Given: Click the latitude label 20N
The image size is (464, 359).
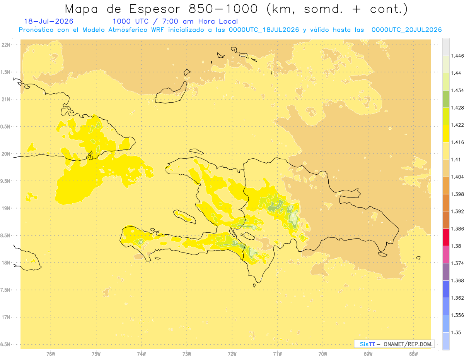Looking at the screenshot, I should coord(6,154).
